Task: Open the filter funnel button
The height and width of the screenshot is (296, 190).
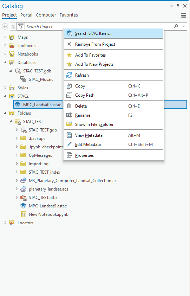Action: coord(21,26)
